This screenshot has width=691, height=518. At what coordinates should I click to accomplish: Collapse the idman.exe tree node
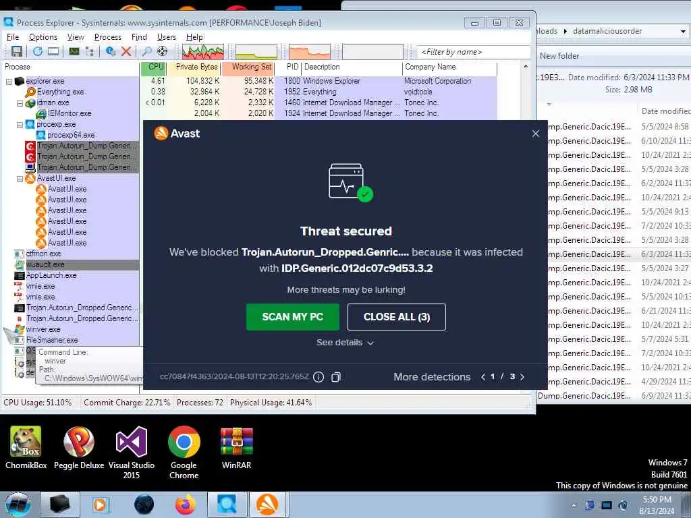click(x=20, y=103)
